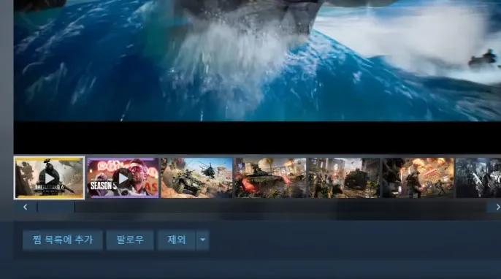Click the thumbnail strip scrollbar handle
The image size is (501, 279).
56,207
